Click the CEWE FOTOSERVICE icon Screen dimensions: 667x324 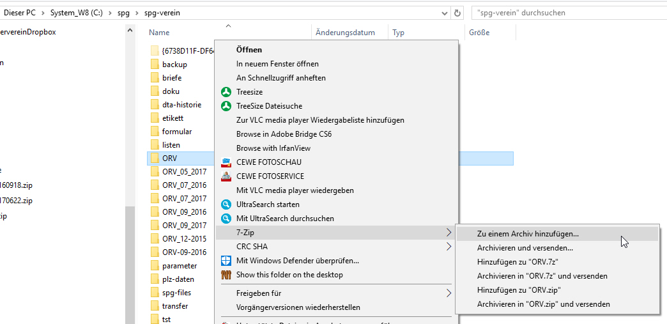click(x=226, y=176)
